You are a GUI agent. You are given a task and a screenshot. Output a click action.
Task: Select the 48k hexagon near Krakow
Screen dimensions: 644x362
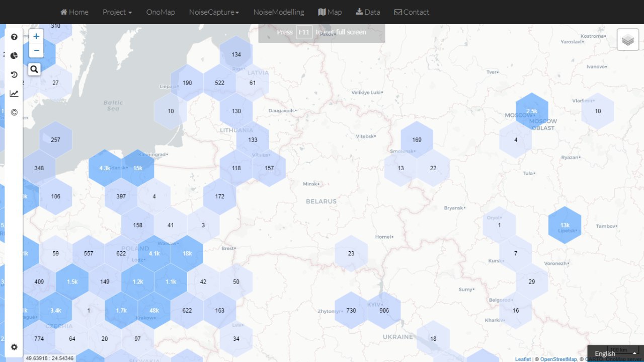click(154, 311)
